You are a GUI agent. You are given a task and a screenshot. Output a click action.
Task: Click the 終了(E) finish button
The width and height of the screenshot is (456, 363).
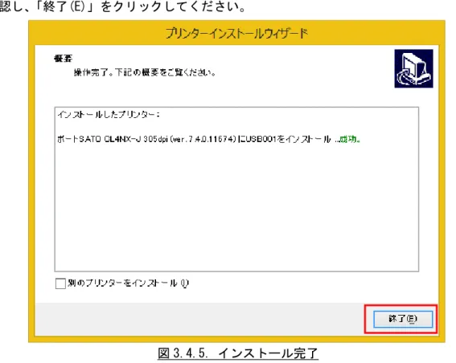(x=403, y=319)
